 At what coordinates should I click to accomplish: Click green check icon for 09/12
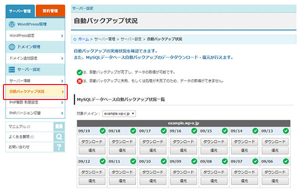point(103,161)
